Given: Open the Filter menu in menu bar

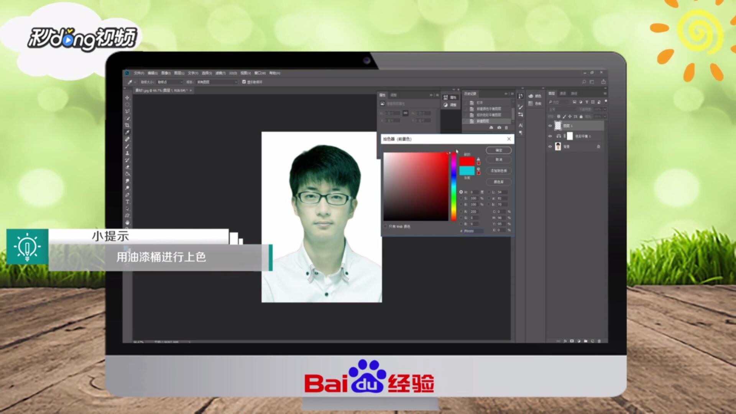Looking at the screenshot, I should tap(220, 73).
